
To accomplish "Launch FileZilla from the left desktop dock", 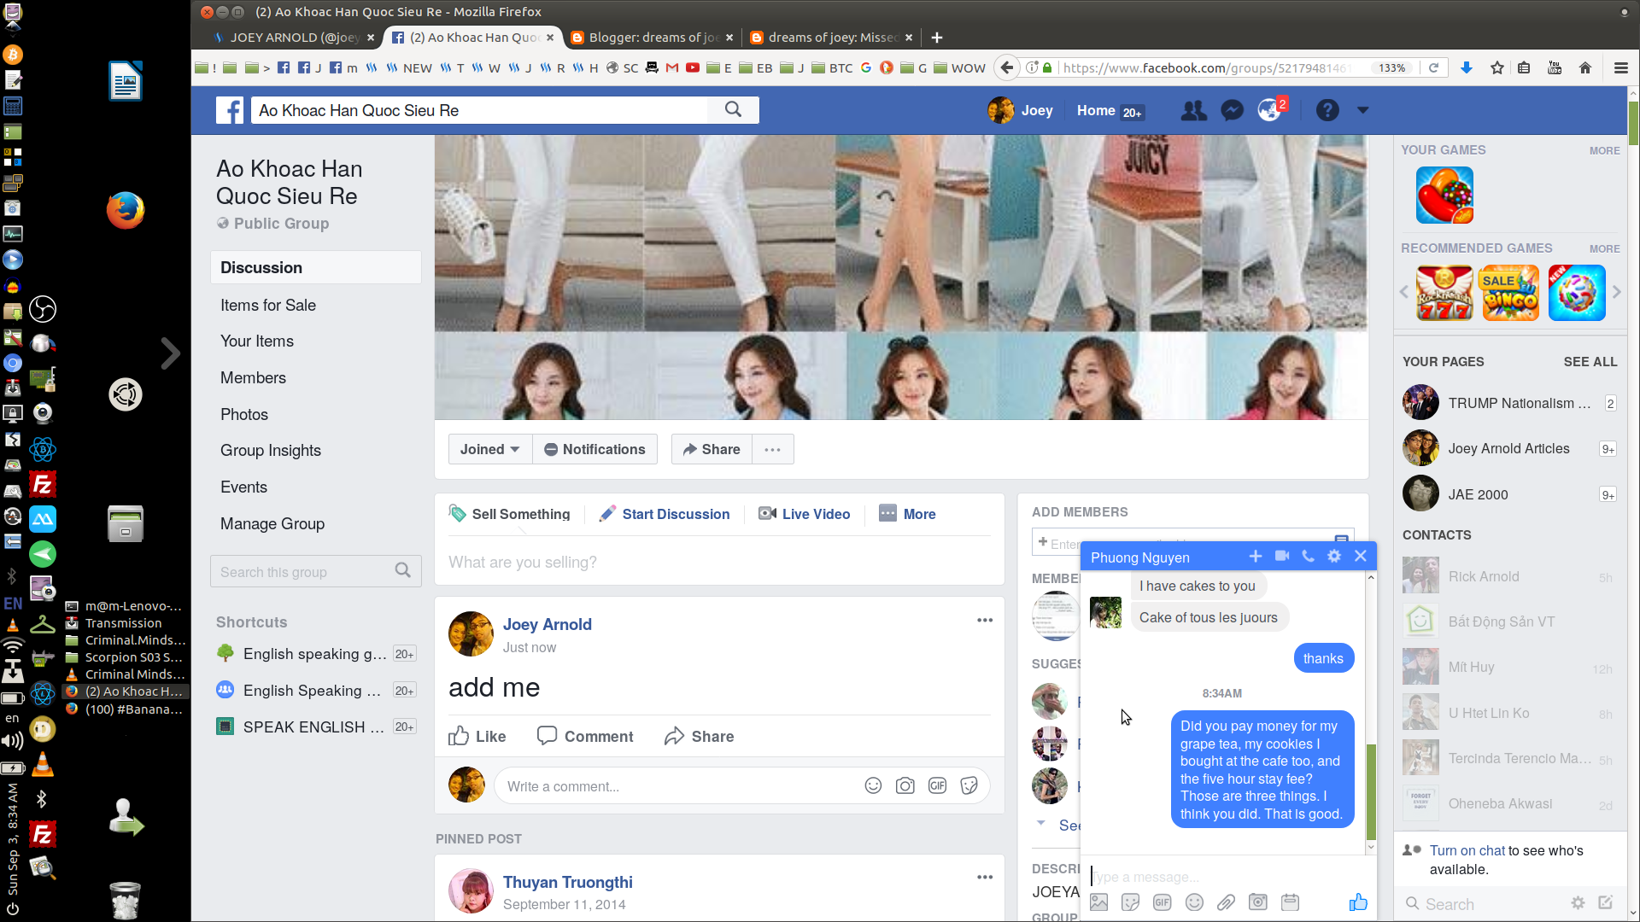I will tap(42, 484).
